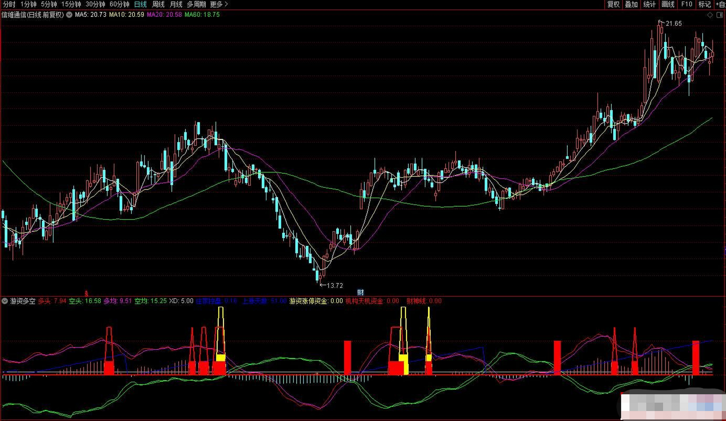
Task: Activate the 画线 drawing tools button
Action: 668,4
